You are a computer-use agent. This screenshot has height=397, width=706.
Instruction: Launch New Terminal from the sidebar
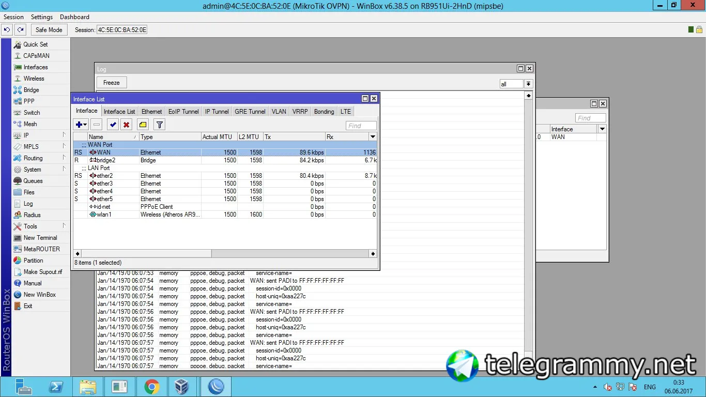40,238
